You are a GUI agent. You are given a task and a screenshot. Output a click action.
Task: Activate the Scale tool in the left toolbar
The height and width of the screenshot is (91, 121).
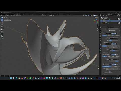pos(2,29)
